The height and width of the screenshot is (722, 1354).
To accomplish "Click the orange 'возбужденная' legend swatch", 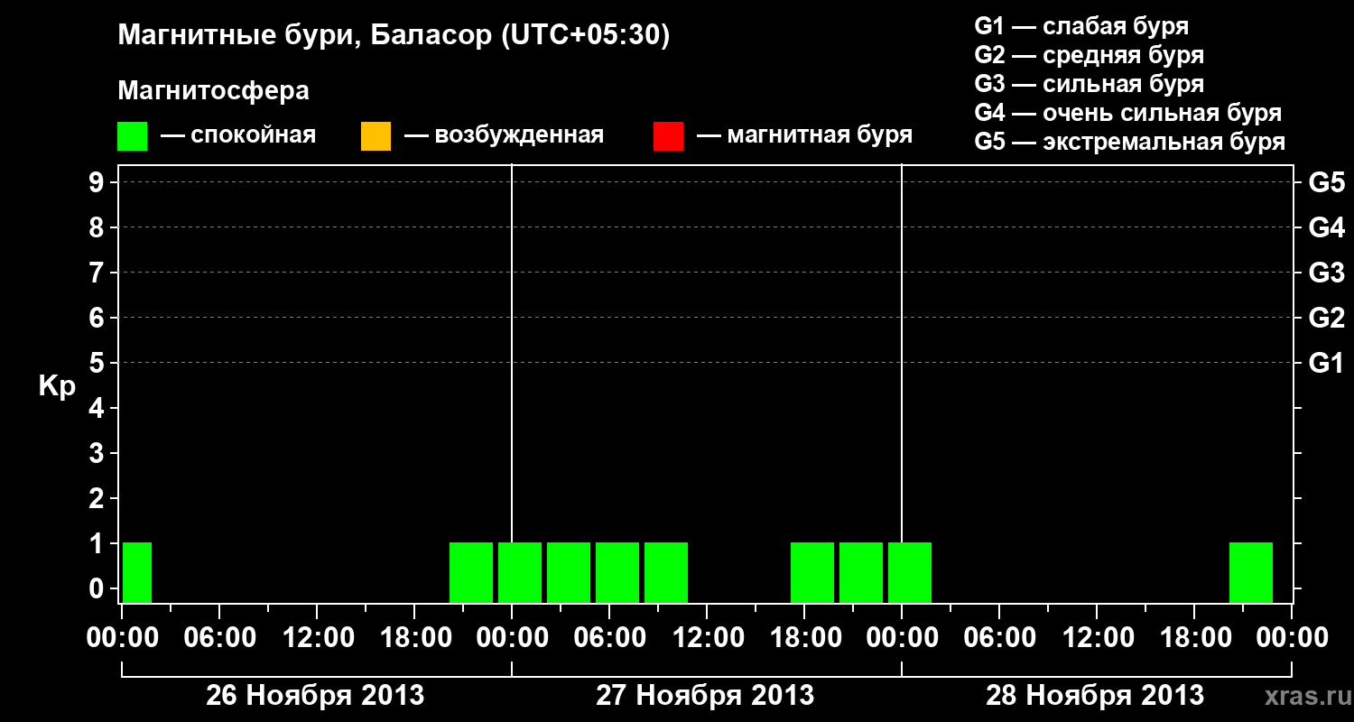I will pyautogui.click(x=376, y=136).
